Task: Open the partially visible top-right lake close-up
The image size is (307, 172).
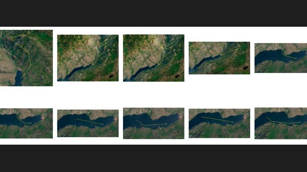Action: (x=281, y=58)
